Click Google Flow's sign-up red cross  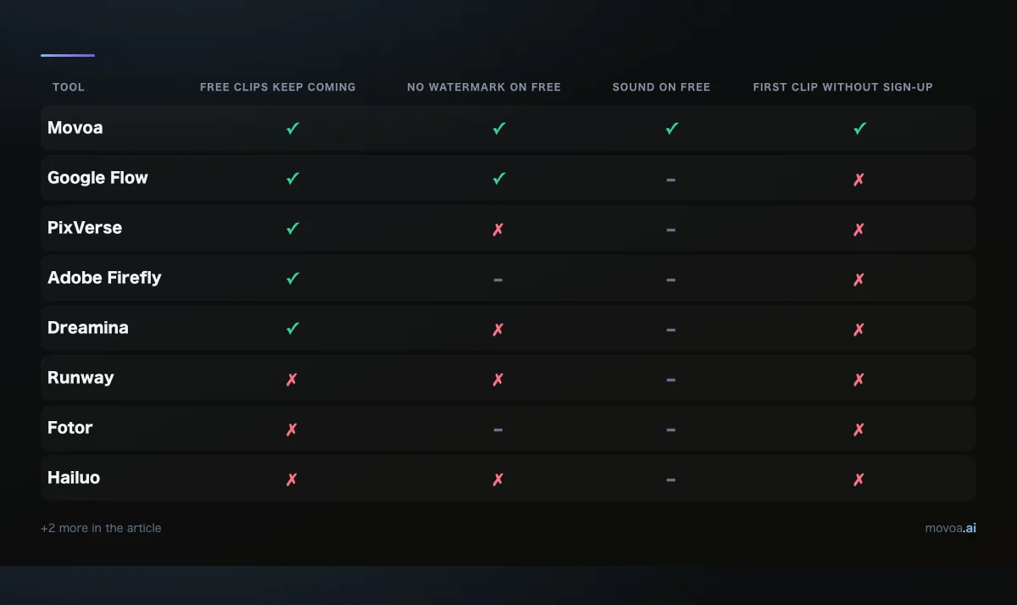click(x=859, y=179)
